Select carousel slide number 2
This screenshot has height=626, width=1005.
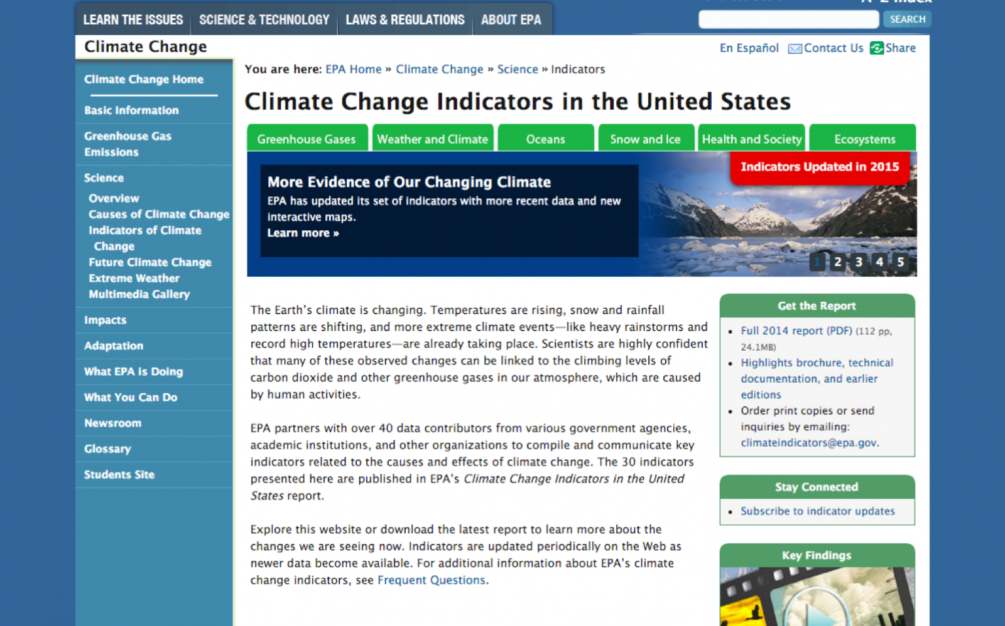838,262
